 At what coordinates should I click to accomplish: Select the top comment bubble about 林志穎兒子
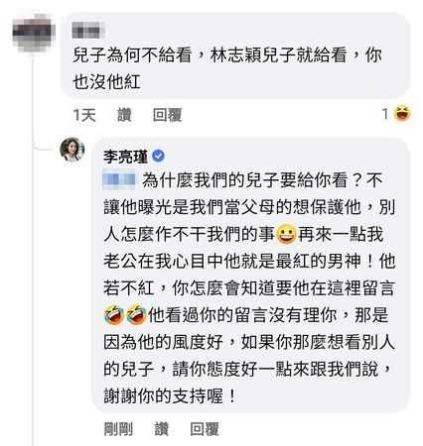click(235, 56)
